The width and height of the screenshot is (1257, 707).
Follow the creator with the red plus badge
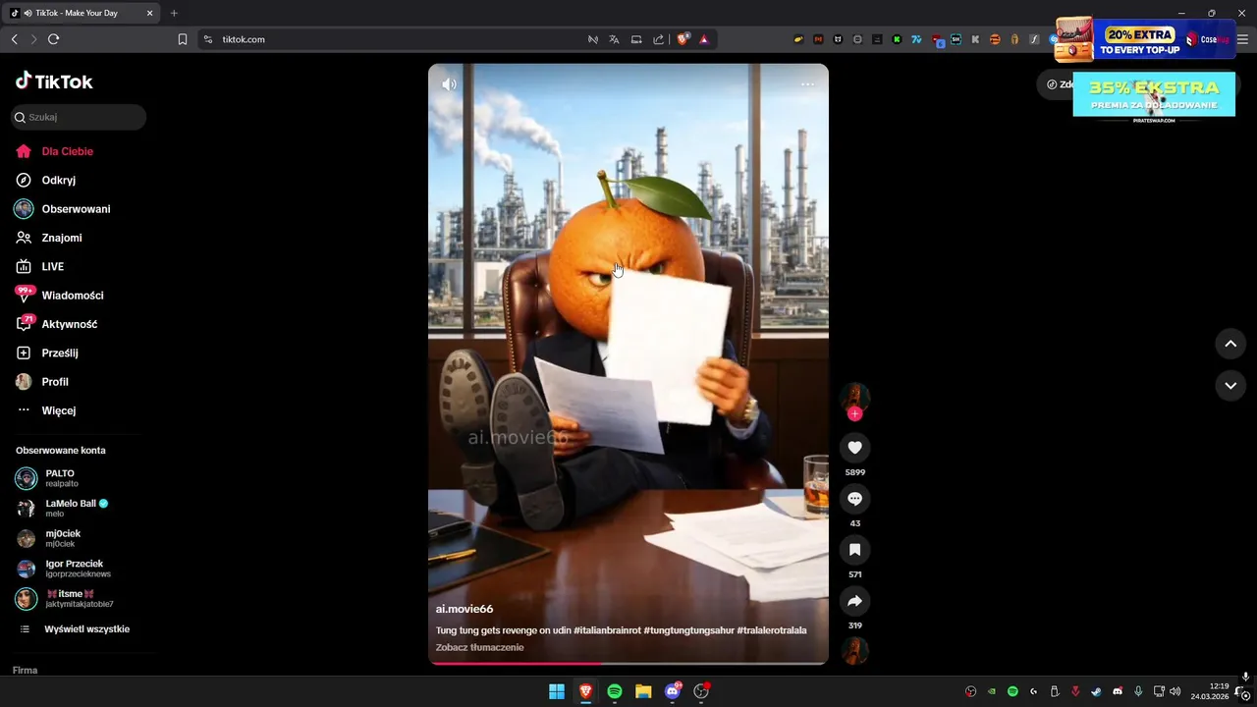854,413
